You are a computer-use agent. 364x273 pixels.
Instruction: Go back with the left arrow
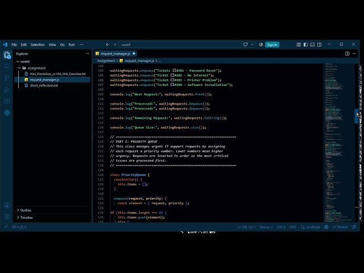(107, 44)
